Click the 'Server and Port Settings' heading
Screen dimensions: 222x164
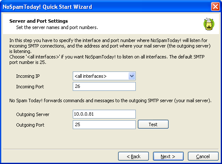pos(39,21)
